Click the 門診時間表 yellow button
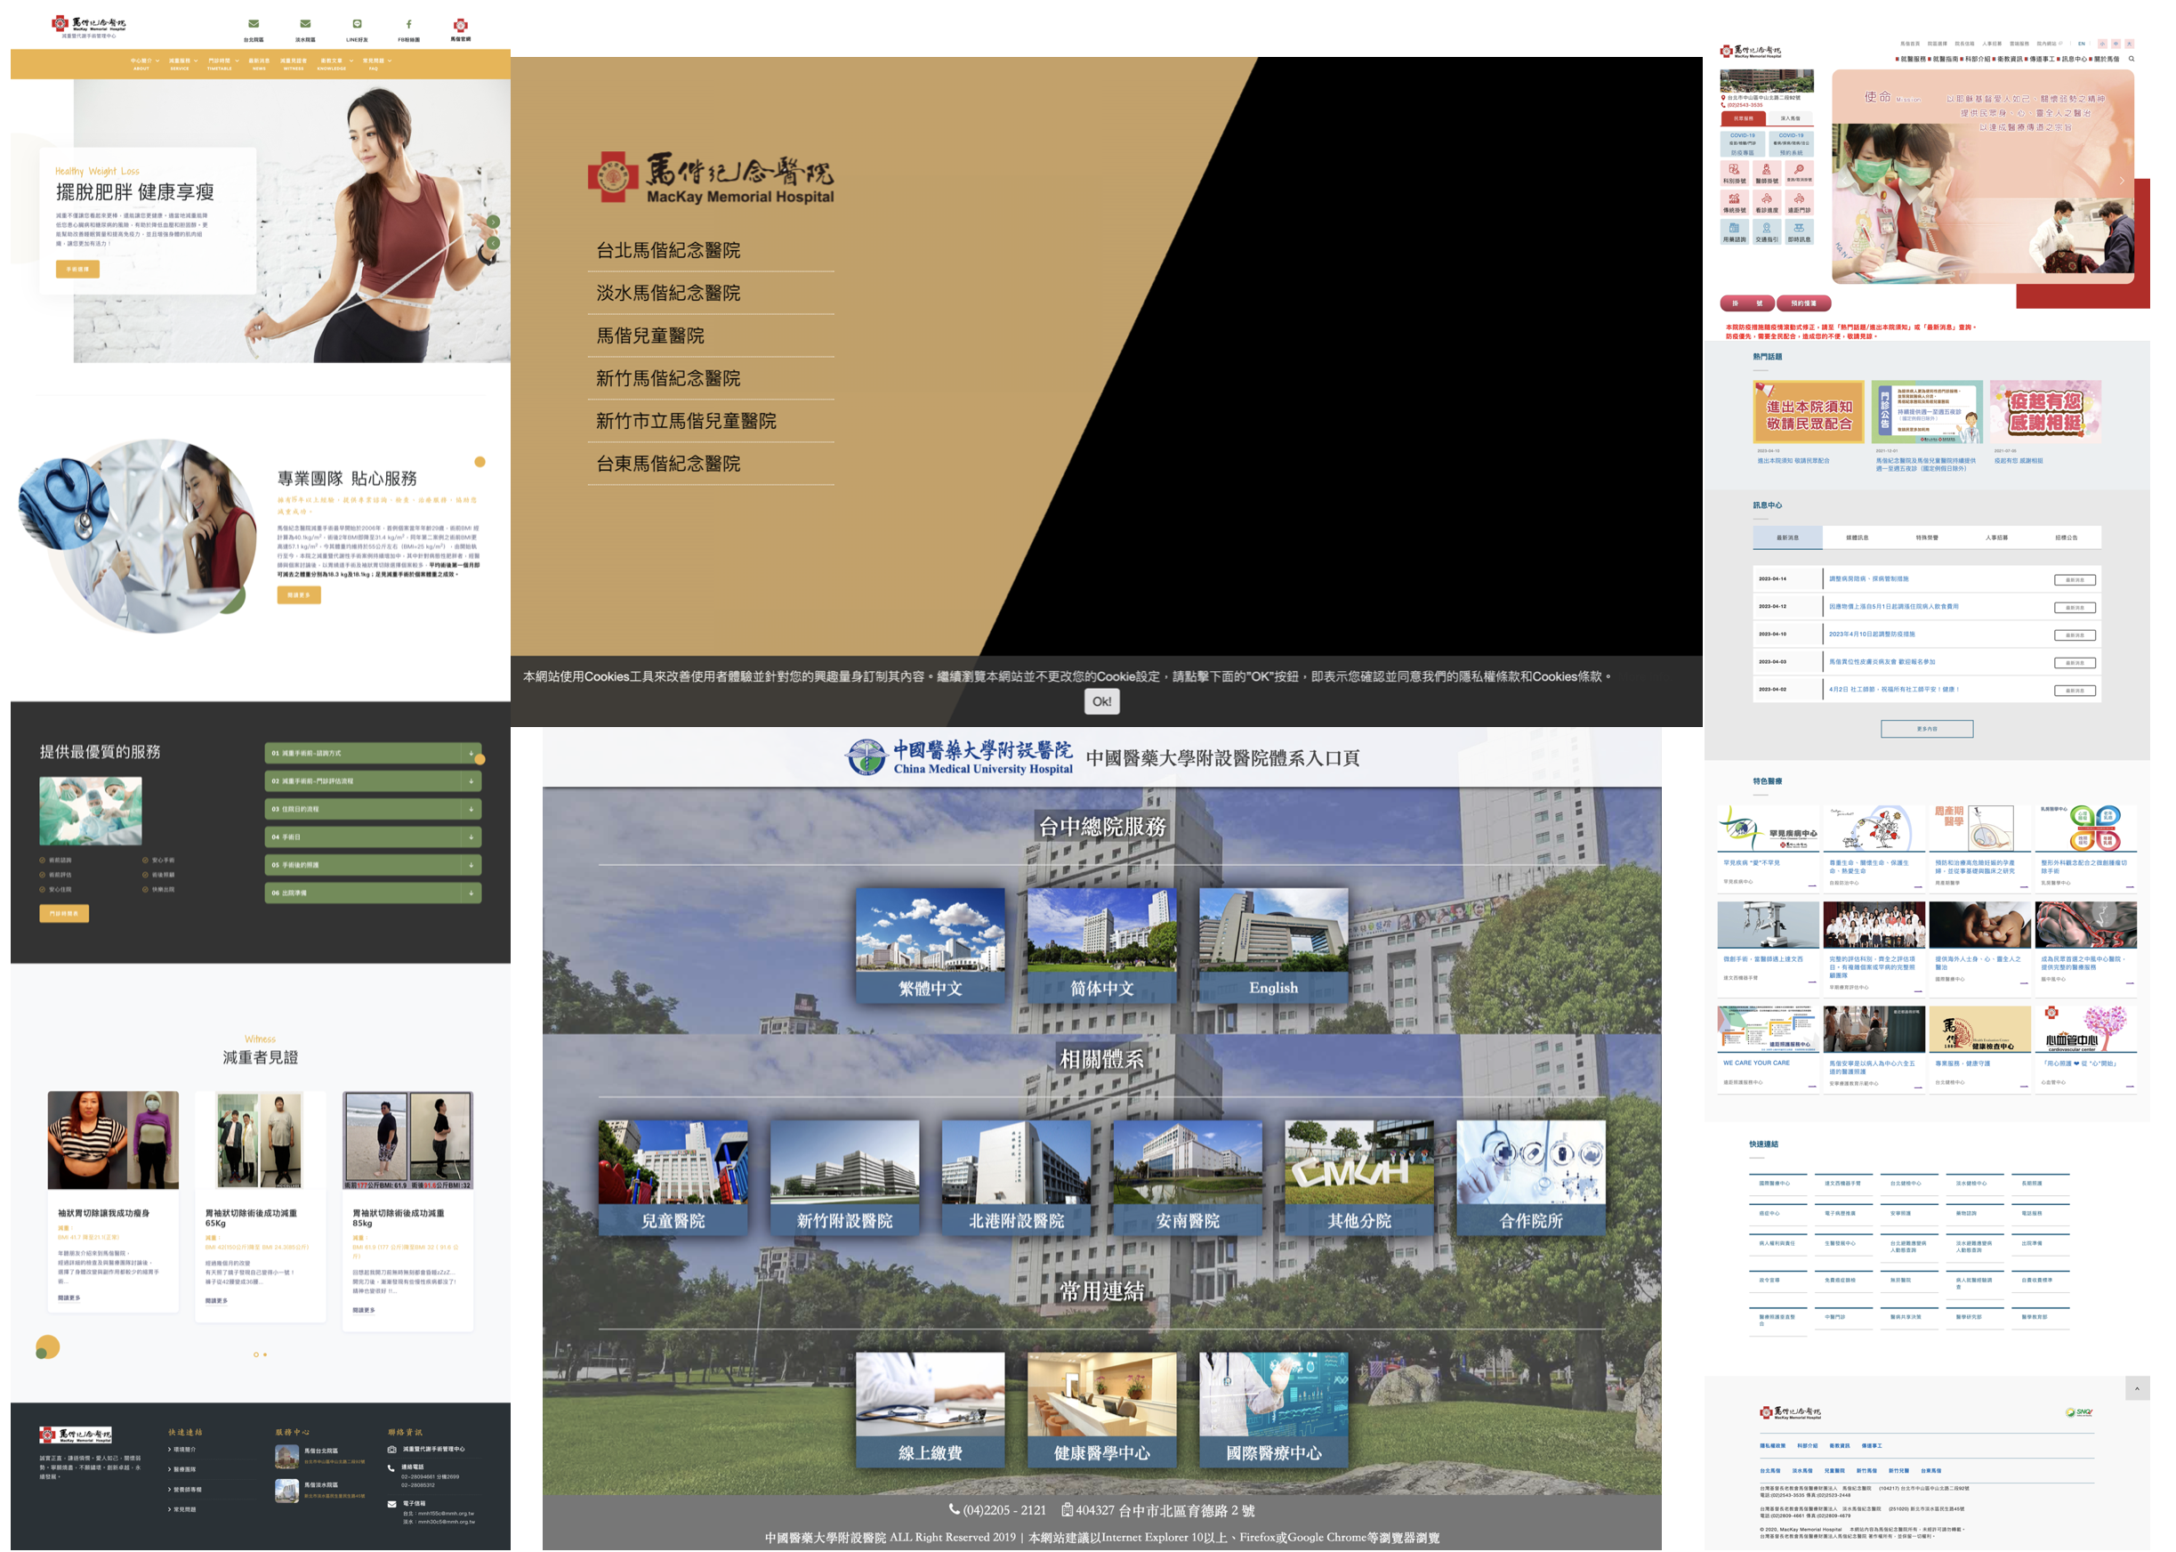The width and height of the screenshot is (2176, 1552). [x=64, y=914]
